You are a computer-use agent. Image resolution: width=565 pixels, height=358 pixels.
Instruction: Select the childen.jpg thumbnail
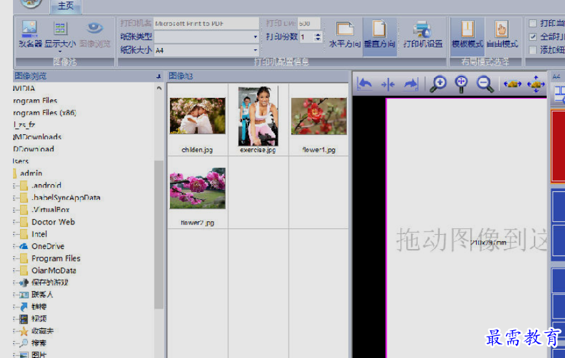point(197,116)
